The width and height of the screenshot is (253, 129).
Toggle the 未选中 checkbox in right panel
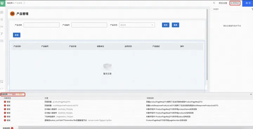tap(212, 9)
